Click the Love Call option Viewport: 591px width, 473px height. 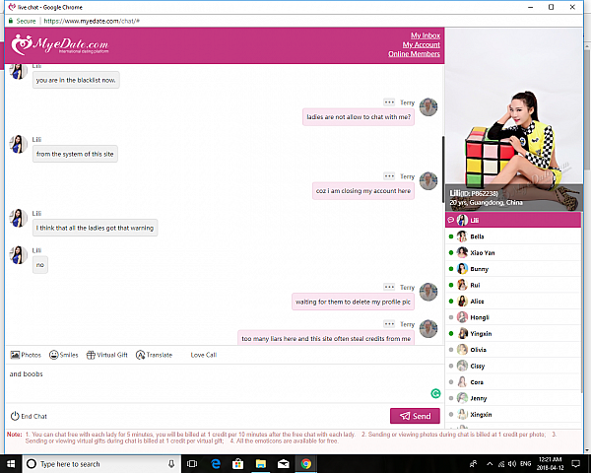click(203, 355)
